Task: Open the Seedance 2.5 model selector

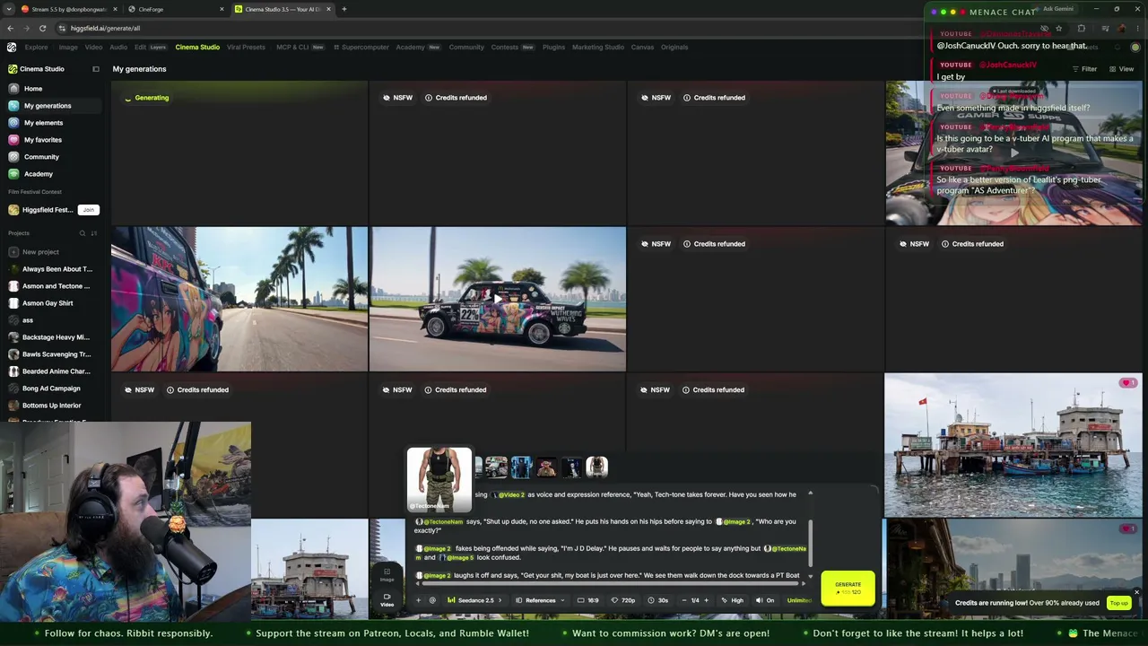Action: point(475,600)
